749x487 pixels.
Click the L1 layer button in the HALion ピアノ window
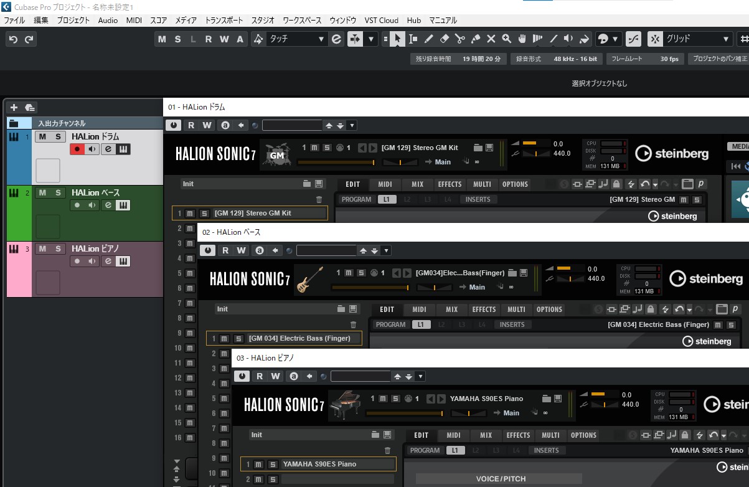click(455, 450)
